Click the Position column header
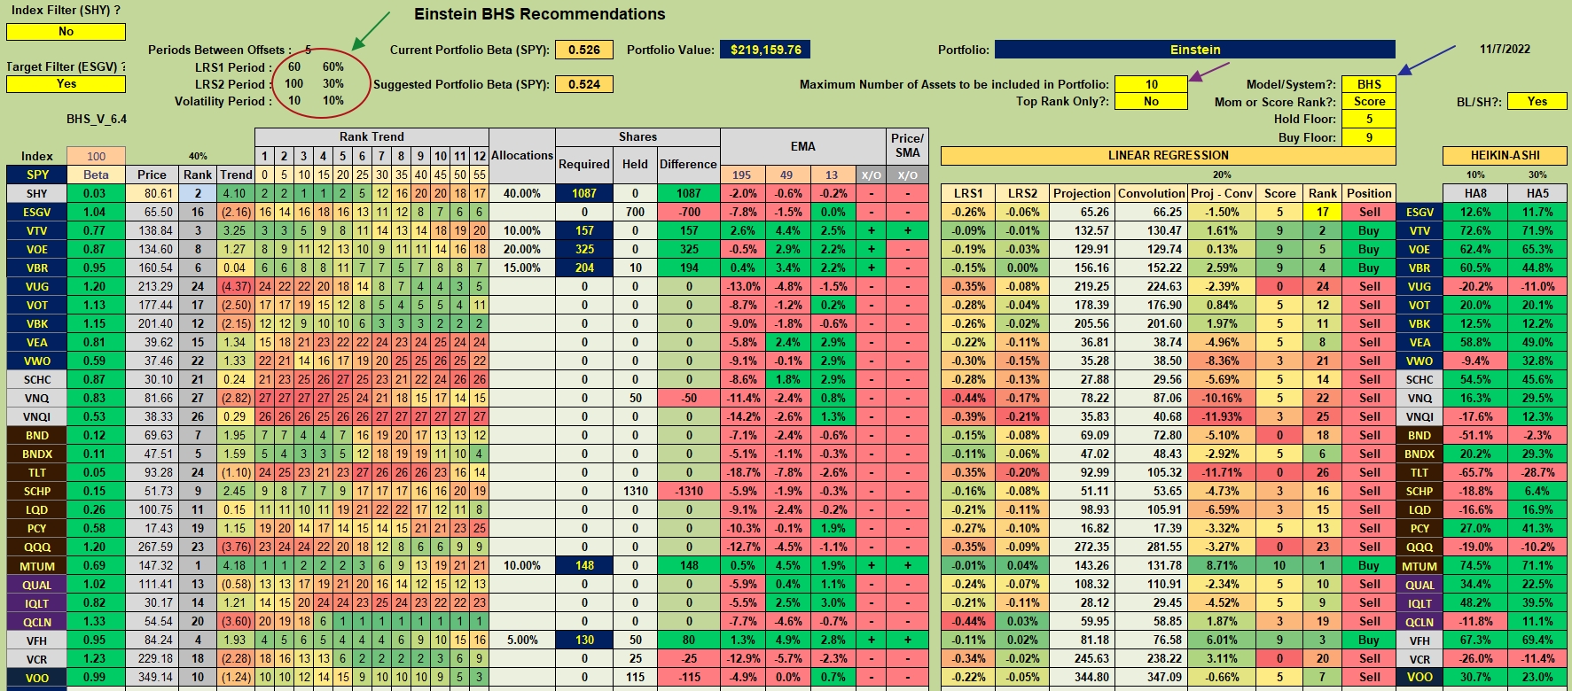This screenshot has width=1572, height=691. 1369,193
